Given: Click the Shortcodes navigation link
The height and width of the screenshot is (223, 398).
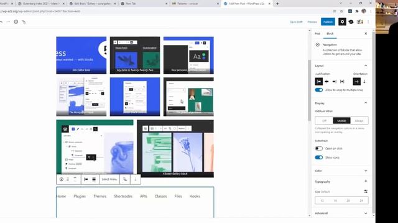Looking at the screenshot, I should [x=123, y=196].
